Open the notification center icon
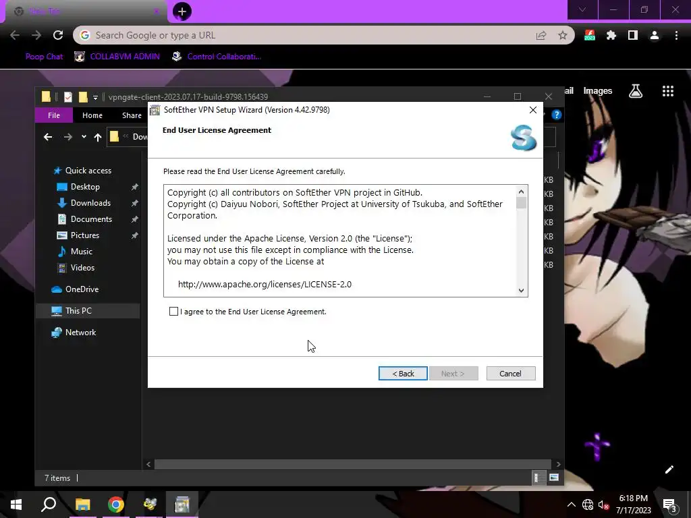691x518 pixels. click(x=669, y=505)
